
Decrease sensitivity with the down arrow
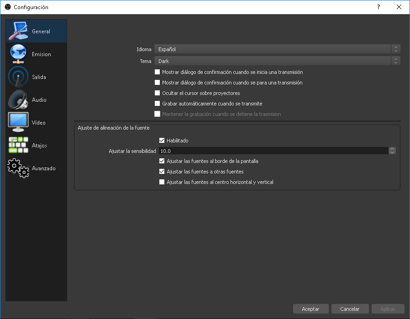pyautogui.click(x=392, y=152)
